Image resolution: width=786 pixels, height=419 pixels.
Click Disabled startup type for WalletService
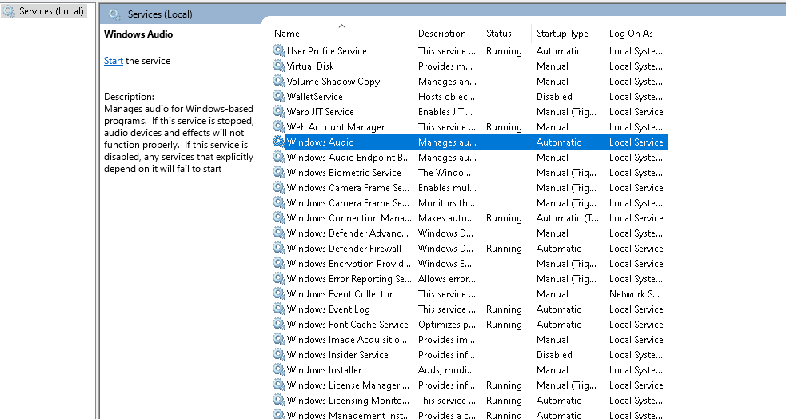pos(554,96)
